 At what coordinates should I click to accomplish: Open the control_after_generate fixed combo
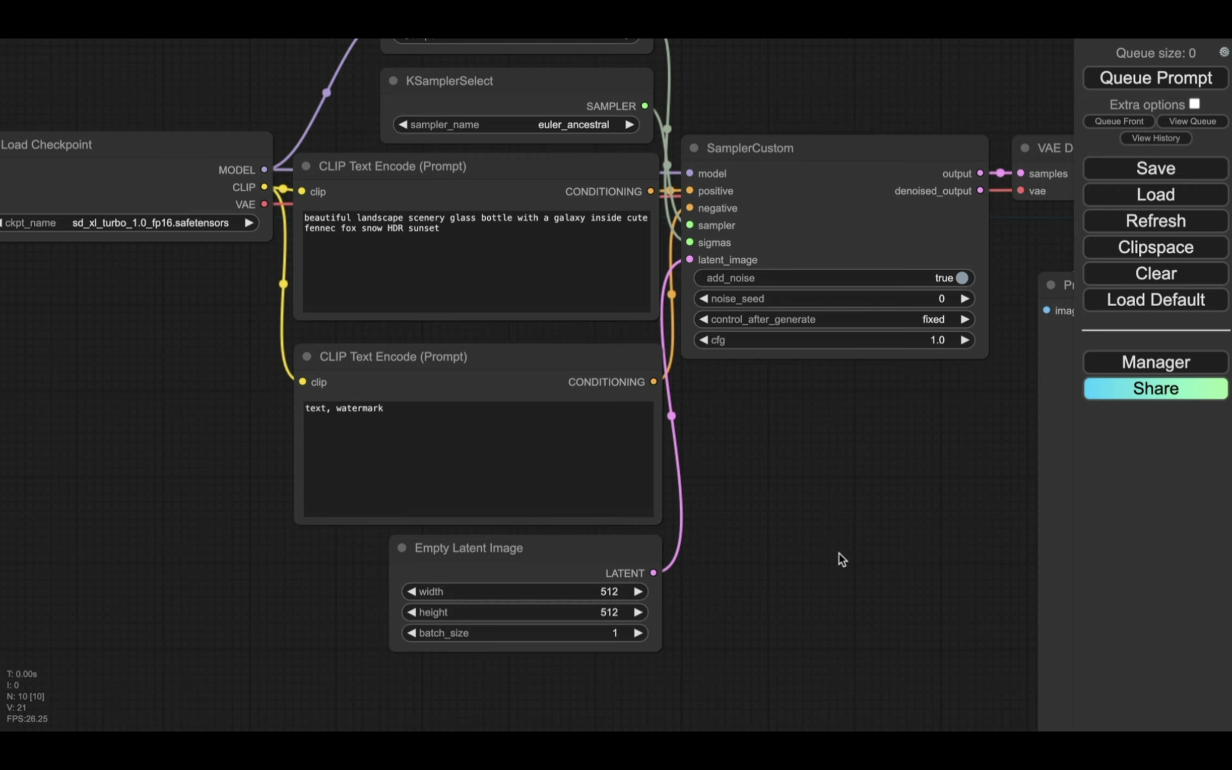coord(834,319)
